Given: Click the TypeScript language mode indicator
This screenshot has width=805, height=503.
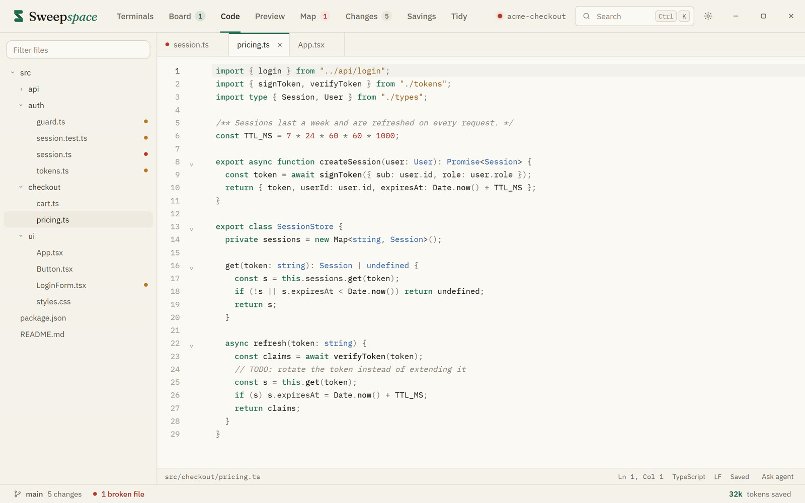Looking at the screenshot, I should 689,476.
